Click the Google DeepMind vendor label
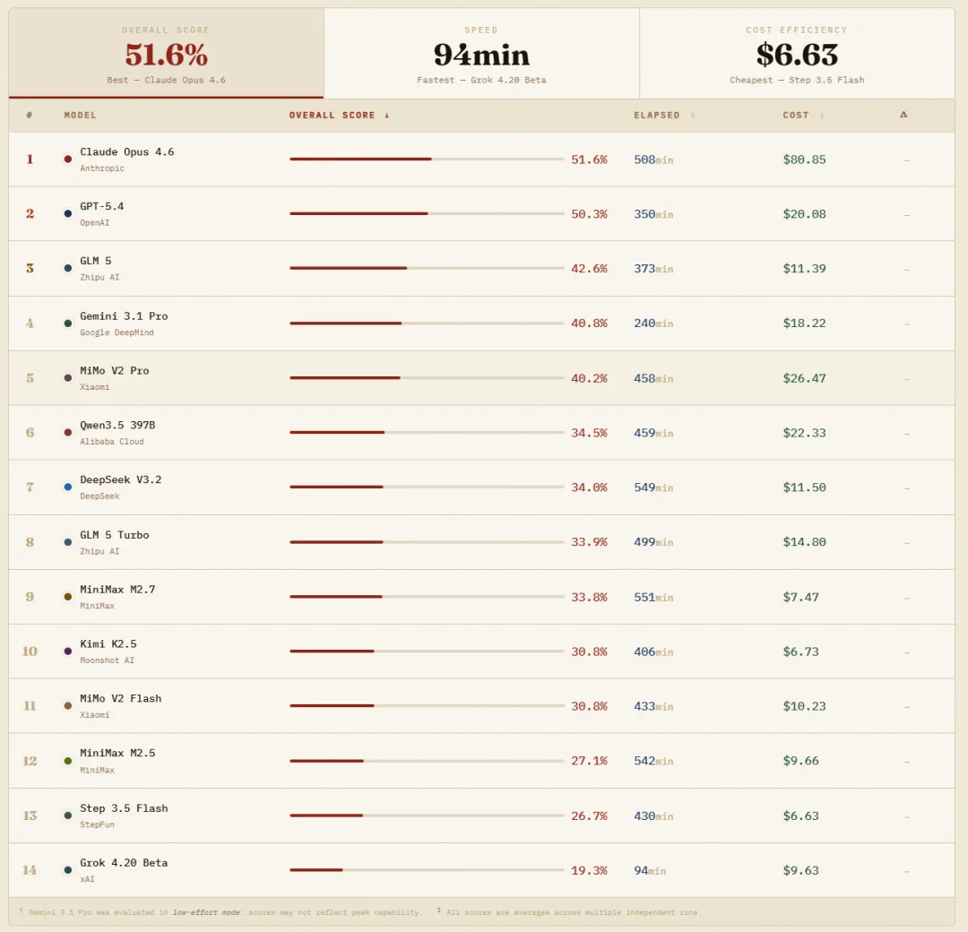968x932 pixels. click(x=117, y=332)
